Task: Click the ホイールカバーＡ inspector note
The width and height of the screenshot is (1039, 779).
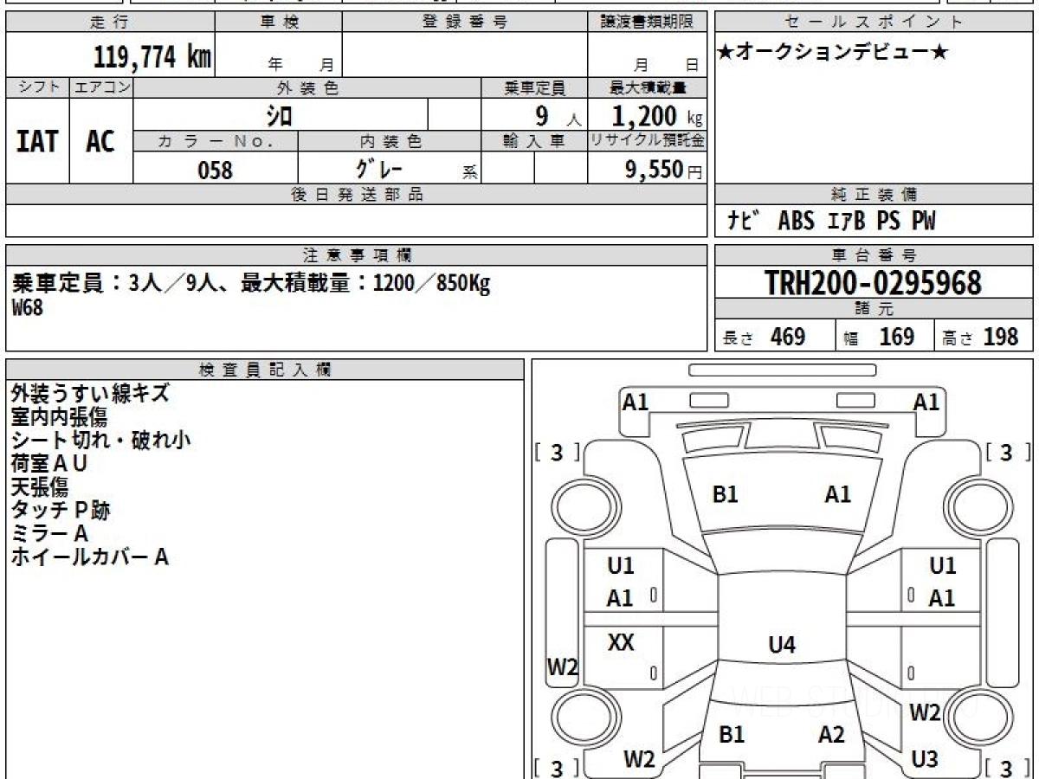Action: pos(89,557)
